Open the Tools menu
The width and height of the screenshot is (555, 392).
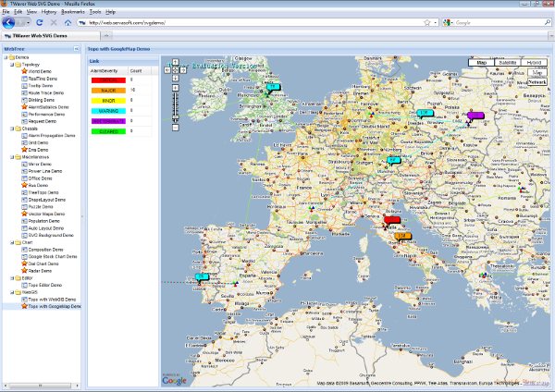[95, 12]
